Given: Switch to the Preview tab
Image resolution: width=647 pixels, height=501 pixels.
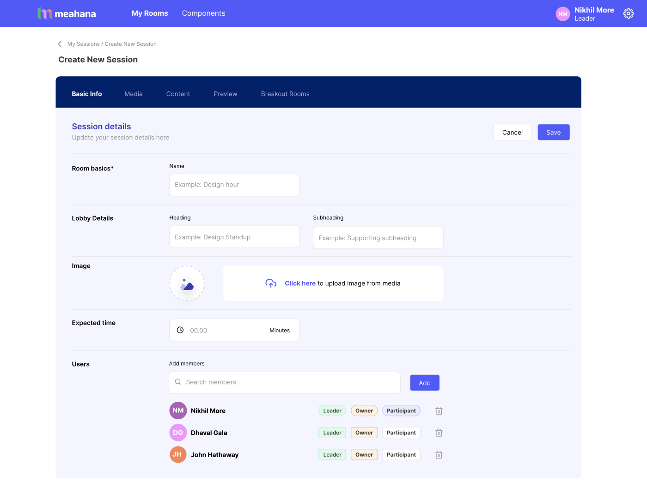Looking at the screenshot, I should [x=226, y=94].
